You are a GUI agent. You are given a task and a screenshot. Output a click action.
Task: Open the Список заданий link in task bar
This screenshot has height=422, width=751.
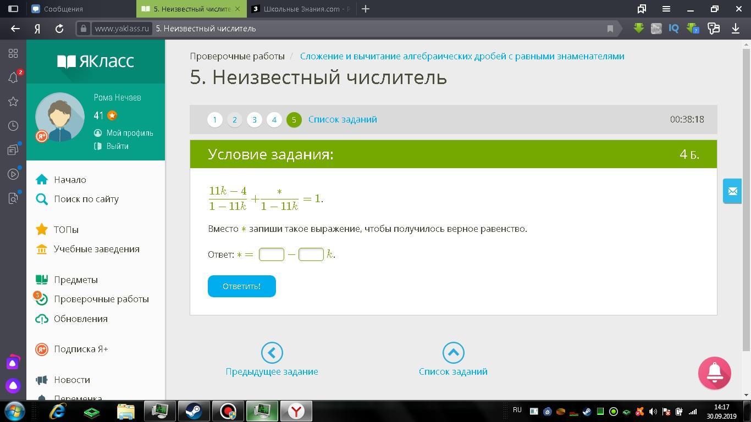coord(343,120)
